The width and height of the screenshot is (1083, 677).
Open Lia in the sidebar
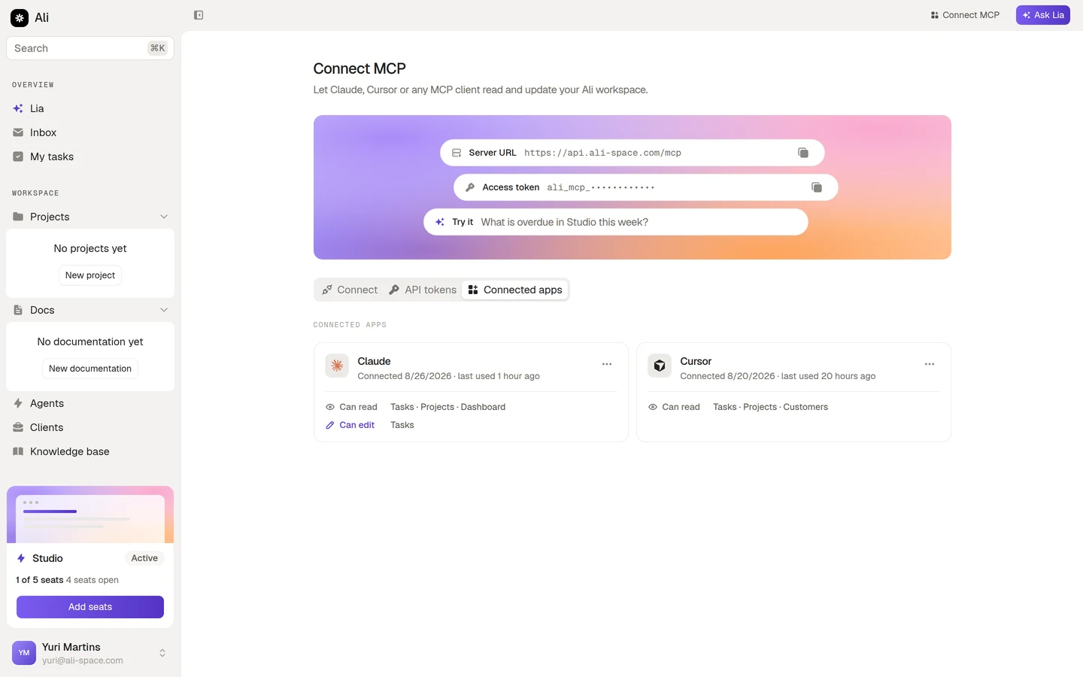point(90,108)
